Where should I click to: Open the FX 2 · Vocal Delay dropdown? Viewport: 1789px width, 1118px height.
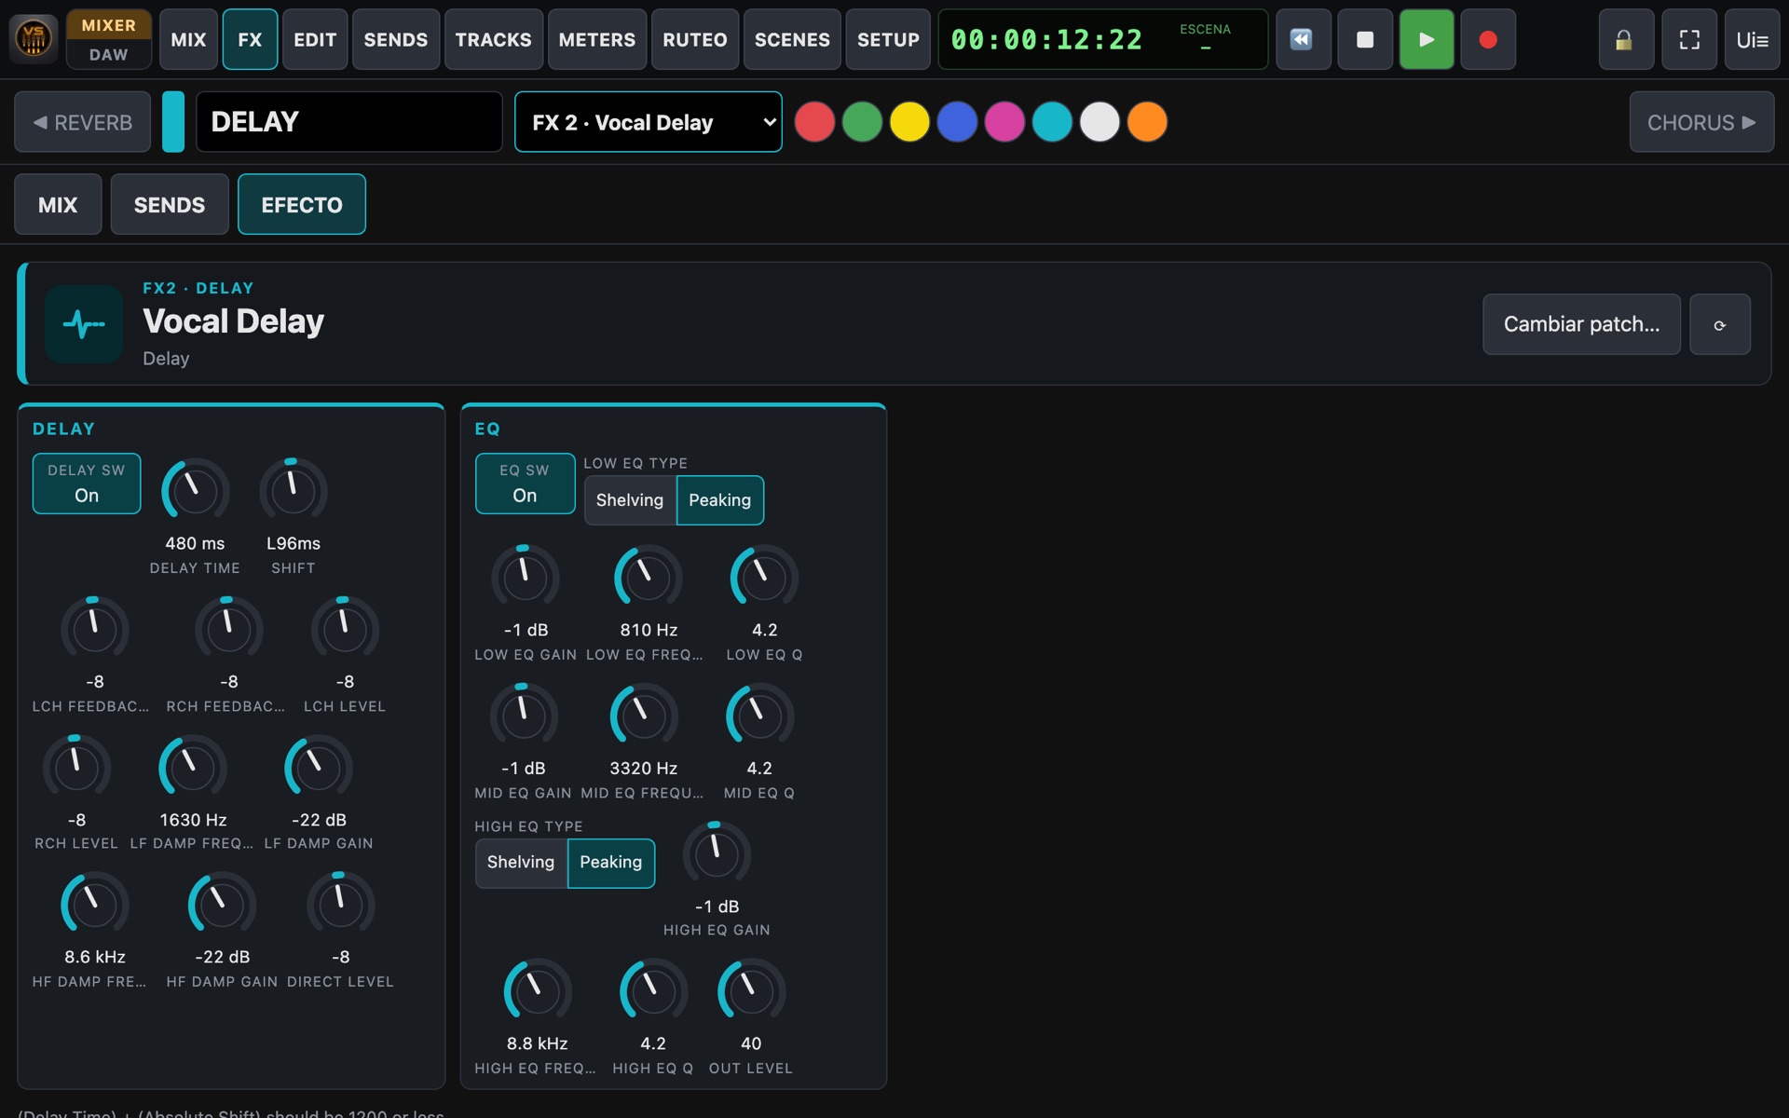(x=649, y=122)
